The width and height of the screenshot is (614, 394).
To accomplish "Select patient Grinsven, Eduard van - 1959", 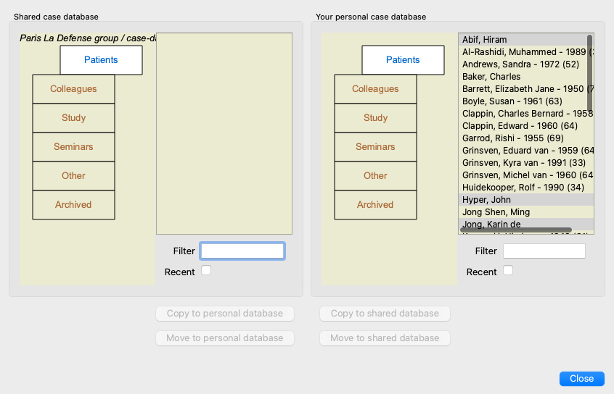I will point(526,151).
